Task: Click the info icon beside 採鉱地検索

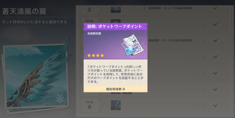Action: (x=145, y=8)
